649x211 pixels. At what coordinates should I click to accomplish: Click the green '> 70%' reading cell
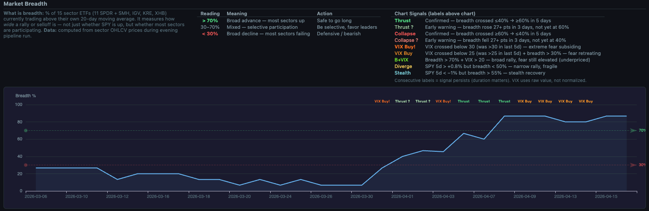click(210, 20)
